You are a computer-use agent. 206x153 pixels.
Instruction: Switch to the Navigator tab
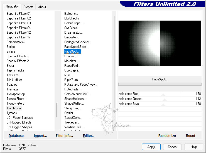[12, 6]
